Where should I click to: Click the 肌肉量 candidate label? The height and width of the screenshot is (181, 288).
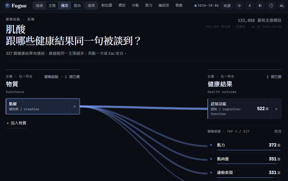point(223,159)
